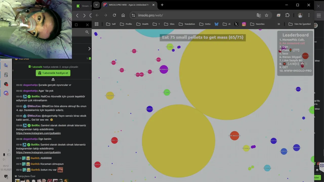Bookmark this page with the star
324x182 pixels.
267,15
